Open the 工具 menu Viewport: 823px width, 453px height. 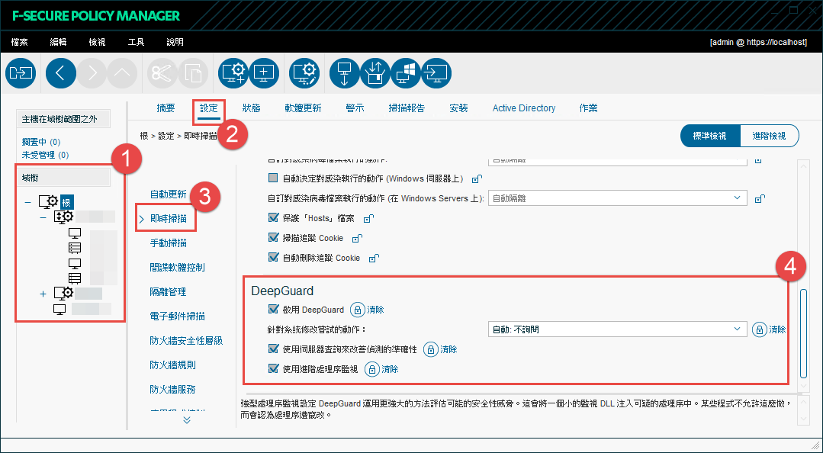coord(136,42)
